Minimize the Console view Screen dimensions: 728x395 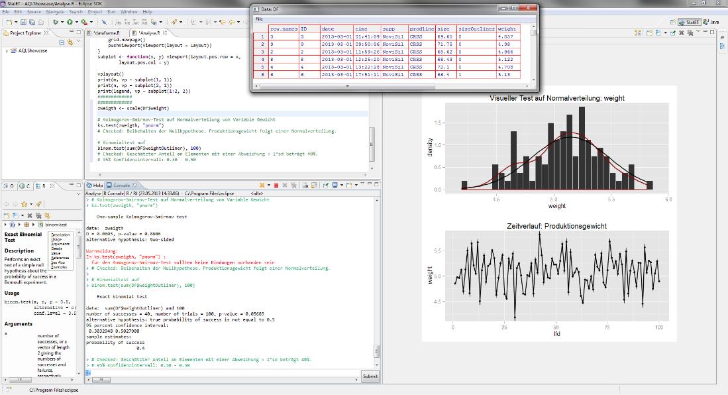(370, 184)
